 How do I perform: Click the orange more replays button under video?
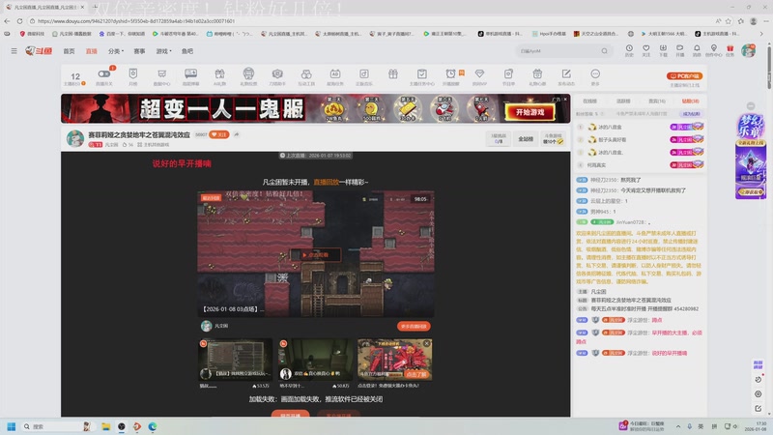coord(414,326)
